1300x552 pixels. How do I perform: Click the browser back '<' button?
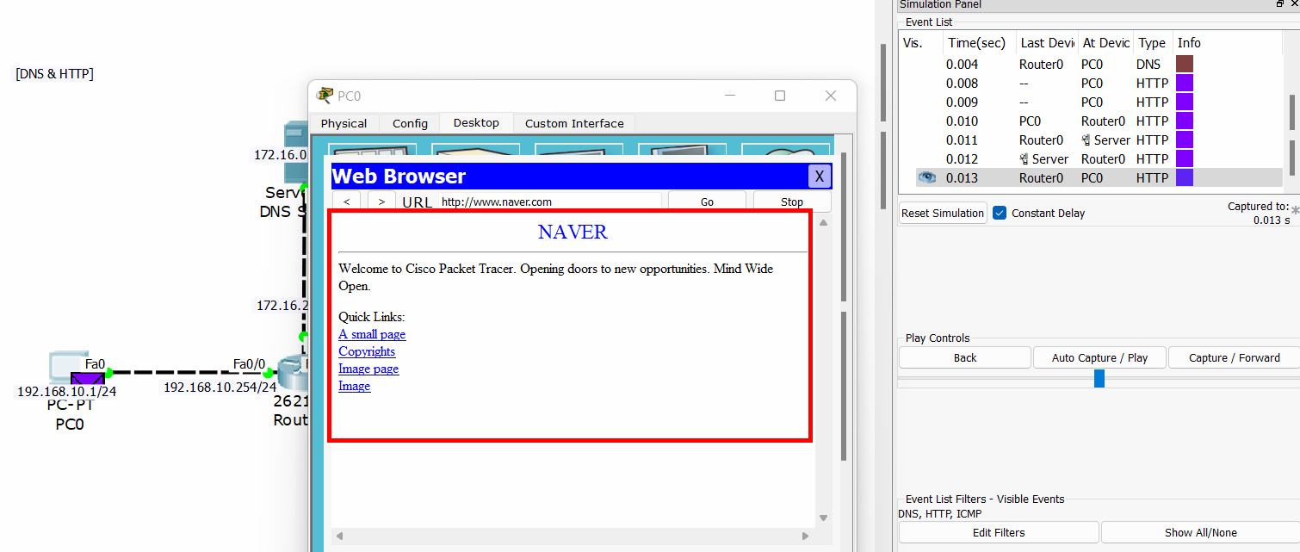coord(346,202)
